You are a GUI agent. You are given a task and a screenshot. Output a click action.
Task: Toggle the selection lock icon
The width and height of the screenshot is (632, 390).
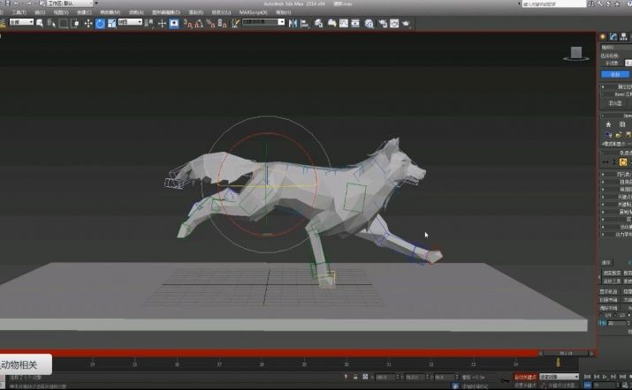click(x=355, y=377)
